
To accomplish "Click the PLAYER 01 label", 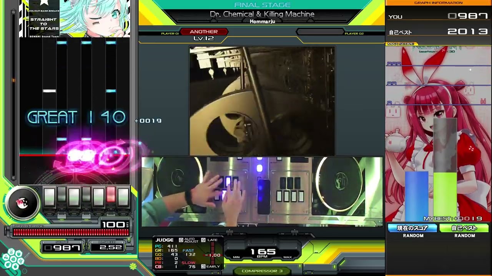I will [x=170, y=34].
